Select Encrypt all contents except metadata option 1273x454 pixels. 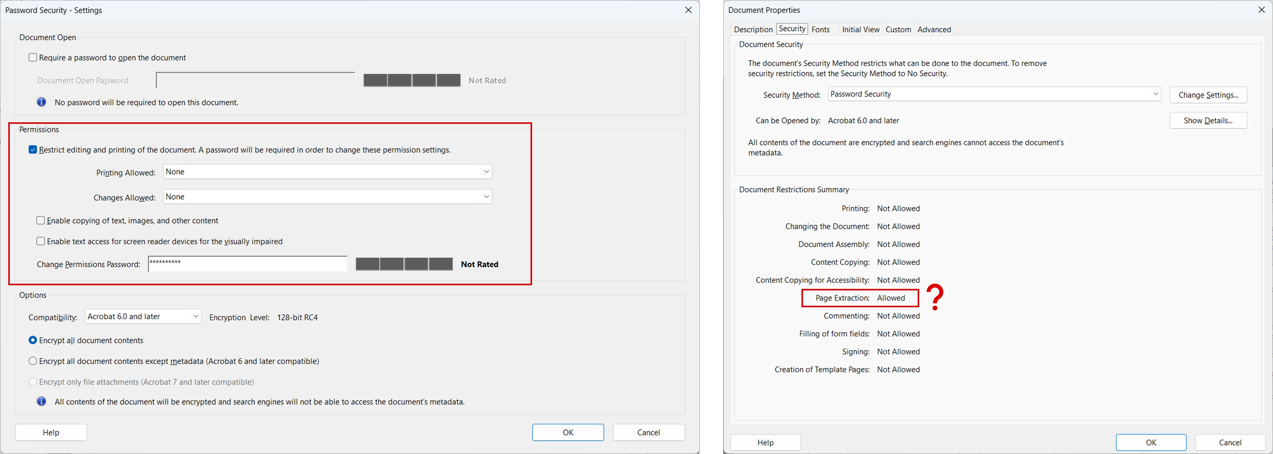click(x=33, y=361)
